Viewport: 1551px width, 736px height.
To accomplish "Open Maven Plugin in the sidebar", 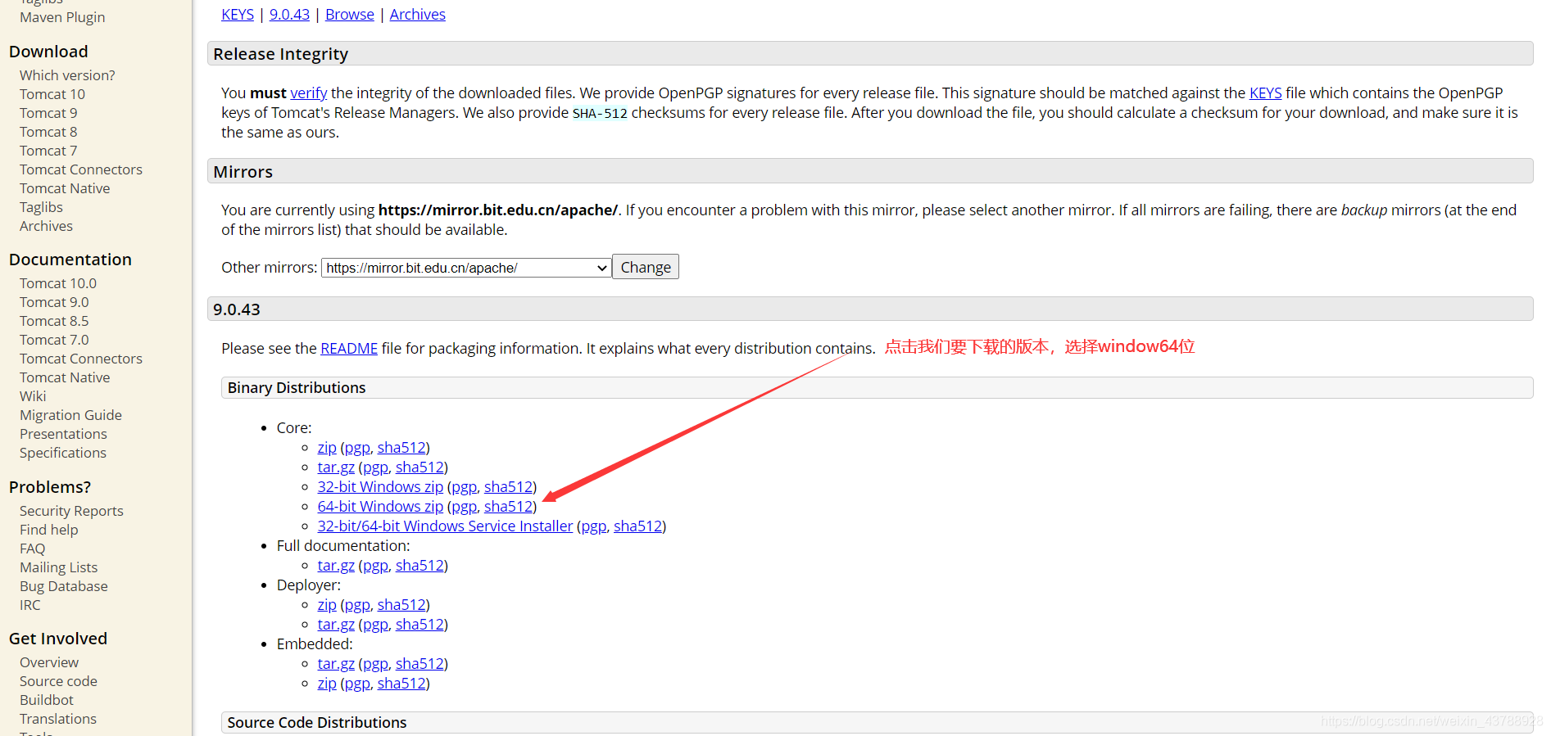I will click(x=62, y=17).
